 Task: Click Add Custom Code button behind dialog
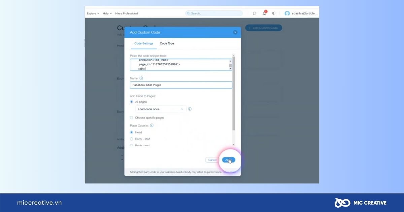(264, 28)
